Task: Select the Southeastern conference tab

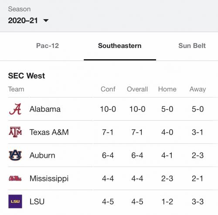Action: [x=120, y=46]
